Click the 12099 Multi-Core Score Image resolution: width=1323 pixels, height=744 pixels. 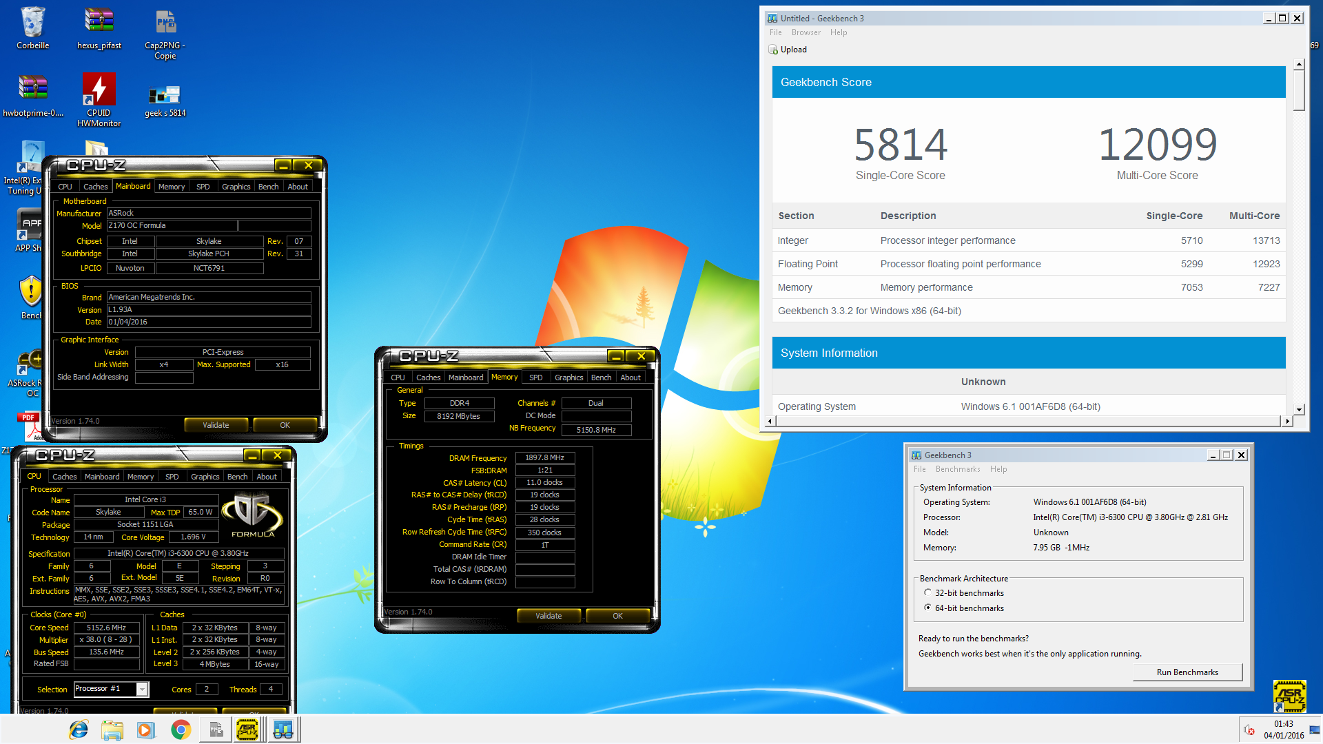point(1157,144)
